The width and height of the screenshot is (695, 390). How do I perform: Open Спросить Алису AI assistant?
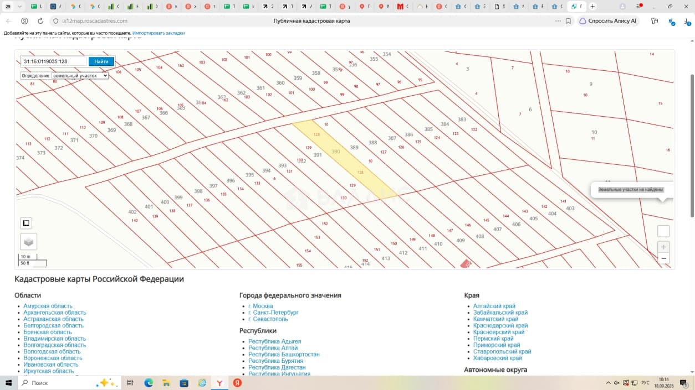(607, 21)
